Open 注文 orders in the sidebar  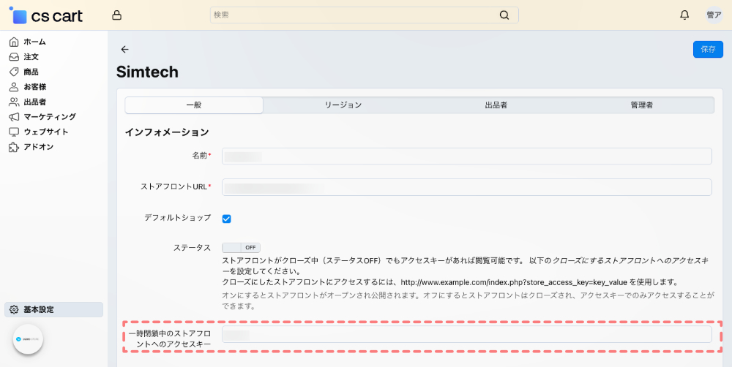(31, 56)
